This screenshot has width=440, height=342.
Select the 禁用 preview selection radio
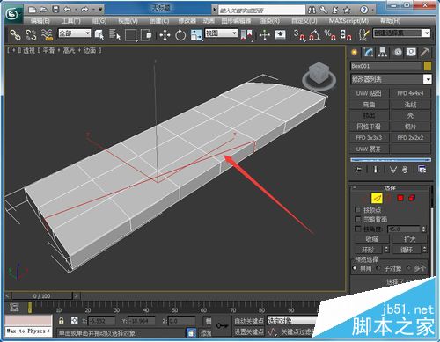pos(355,268)
